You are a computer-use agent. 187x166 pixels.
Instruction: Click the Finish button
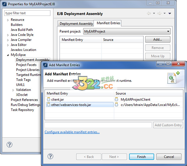tap(141, 157)
